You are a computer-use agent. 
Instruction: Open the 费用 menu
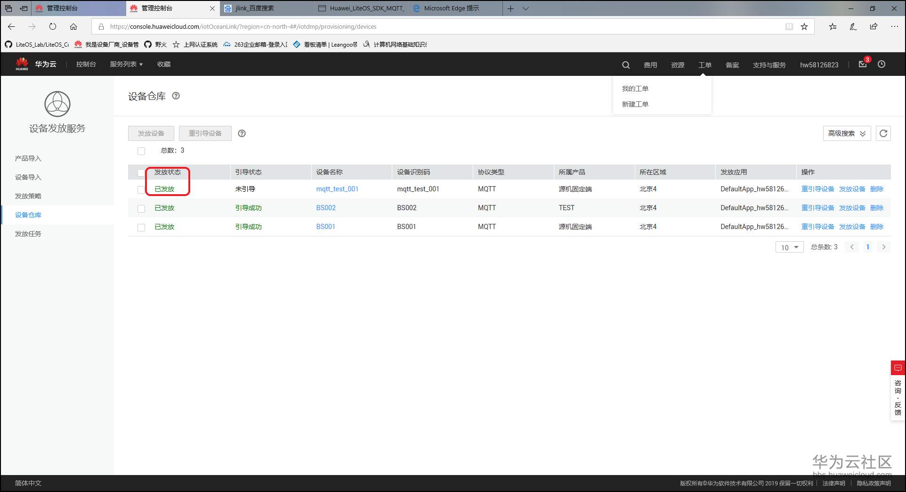coord(650,65)
